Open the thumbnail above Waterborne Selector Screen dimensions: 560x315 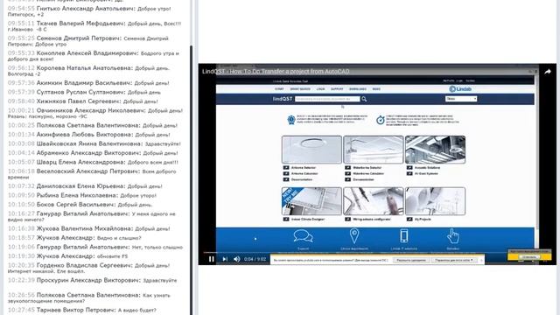click(374, 150)
